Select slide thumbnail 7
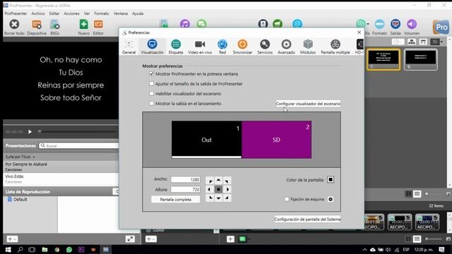452x254 pixels. click(x=383, y=59)
